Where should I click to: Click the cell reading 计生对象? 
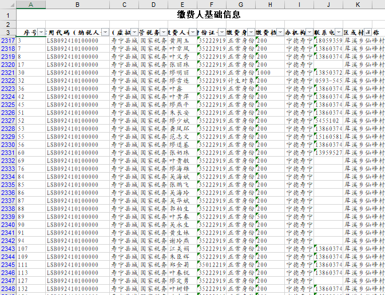[x=241, y=81]
